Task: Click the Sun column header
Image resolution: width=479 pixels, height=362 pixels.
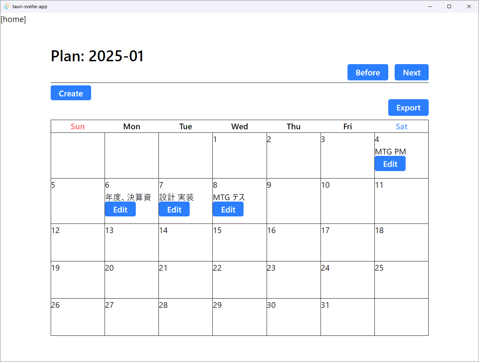Action: click(x=78, y=126)
